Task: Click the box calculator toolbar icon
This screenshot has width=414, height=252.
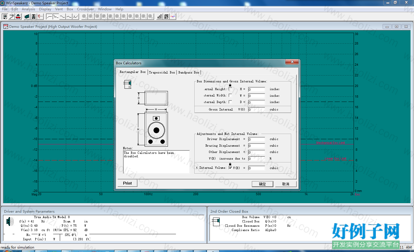Action: click(x=166, y=16)
